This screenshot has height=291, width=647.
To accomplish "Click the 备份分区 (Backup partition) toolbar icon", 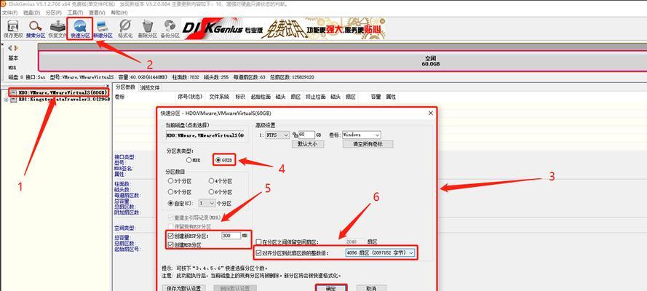I will coord(170,29).
